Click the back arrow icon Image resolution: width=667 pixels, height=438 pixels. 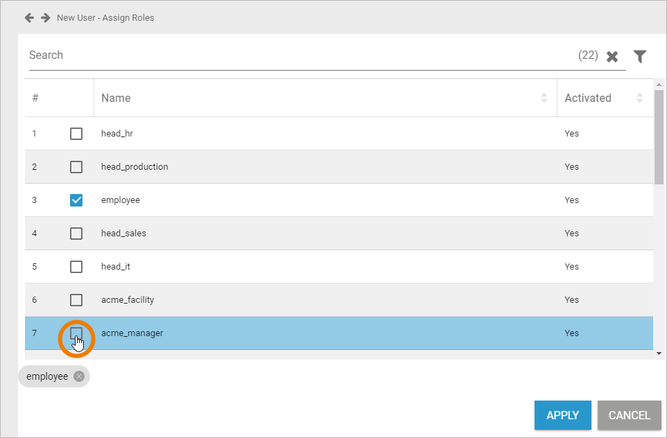click(x=29, y=17)
